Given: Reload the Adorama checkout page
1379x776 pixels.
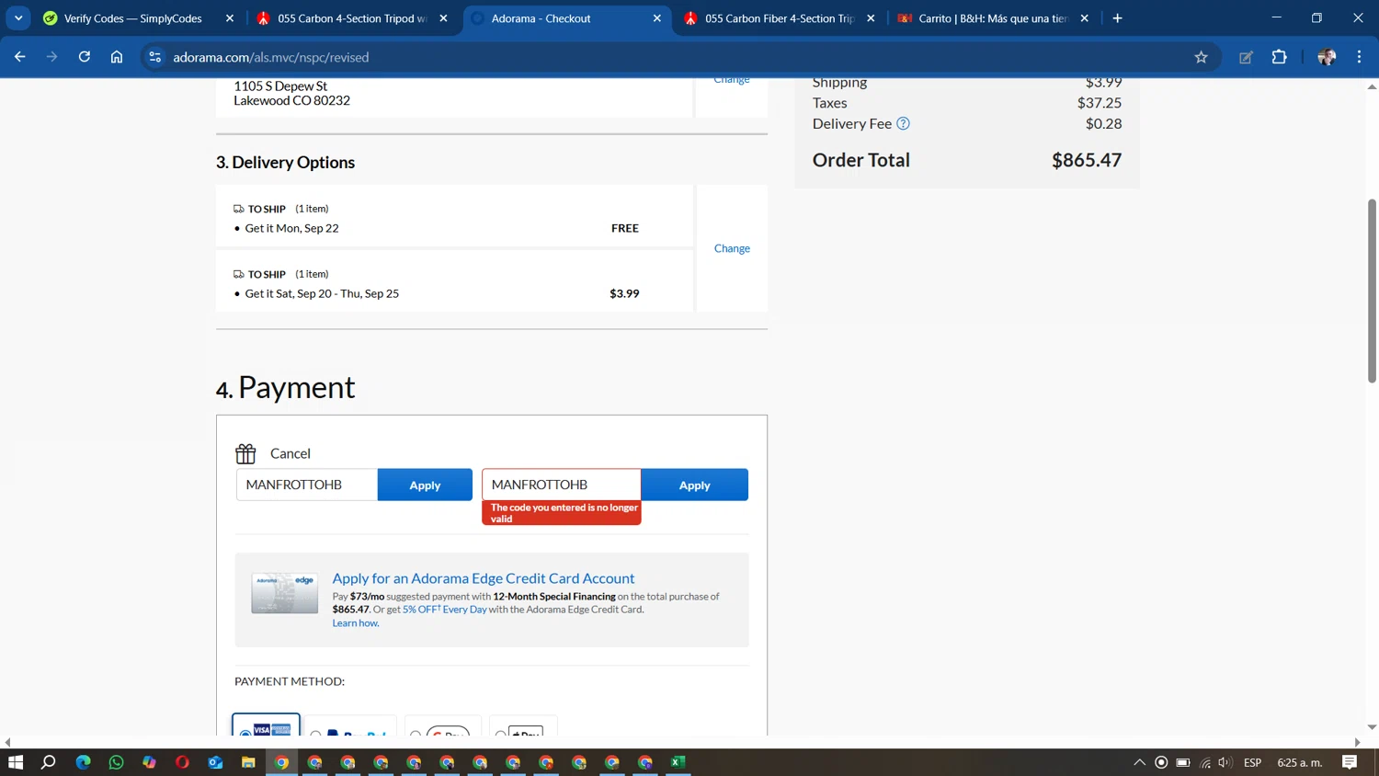Looking at the screenshot, I should pyautogui.click(x=85, y=57).
